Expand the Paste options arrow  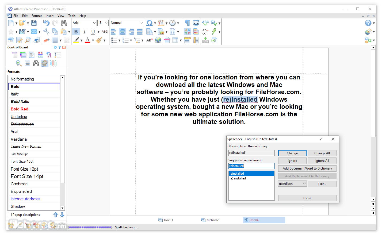69,32
